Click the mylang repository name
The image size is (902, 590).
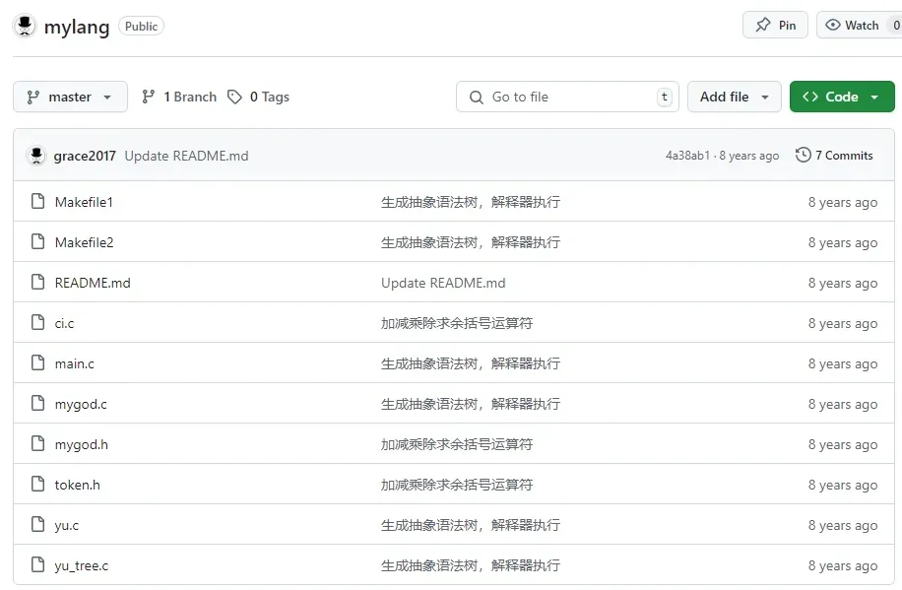(x=77, y=27)
